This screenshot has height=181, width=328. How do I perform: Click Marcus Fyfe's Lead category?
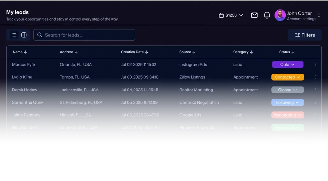click(x=237, y=65)
